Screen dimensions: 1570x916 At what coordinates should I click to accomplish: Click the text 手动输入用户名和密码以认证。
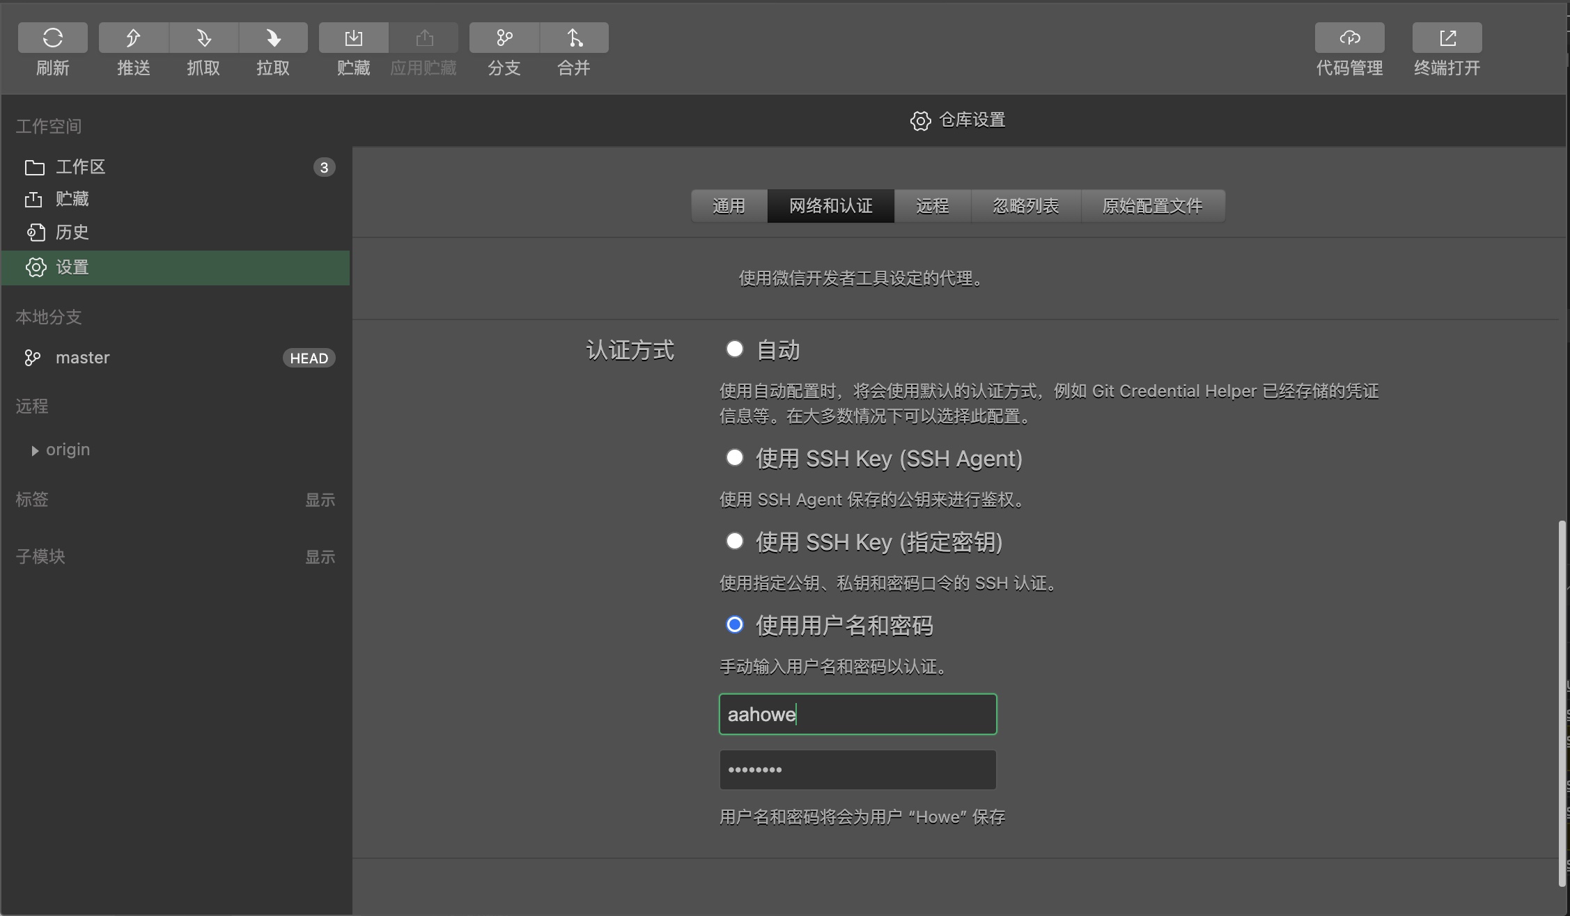click(836, 667)
